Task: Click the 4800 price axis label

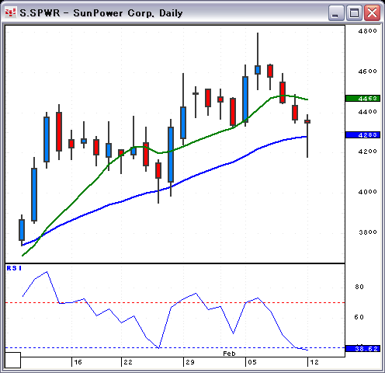Action: click(x=367, y=31)
